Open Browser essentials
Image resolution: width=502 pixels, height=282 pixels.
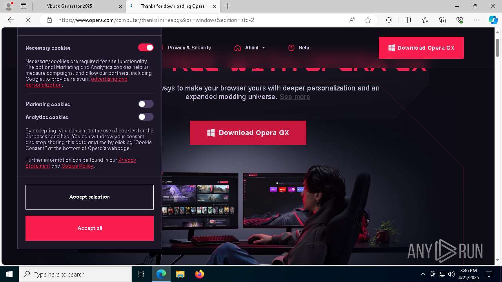coord(460,20)
